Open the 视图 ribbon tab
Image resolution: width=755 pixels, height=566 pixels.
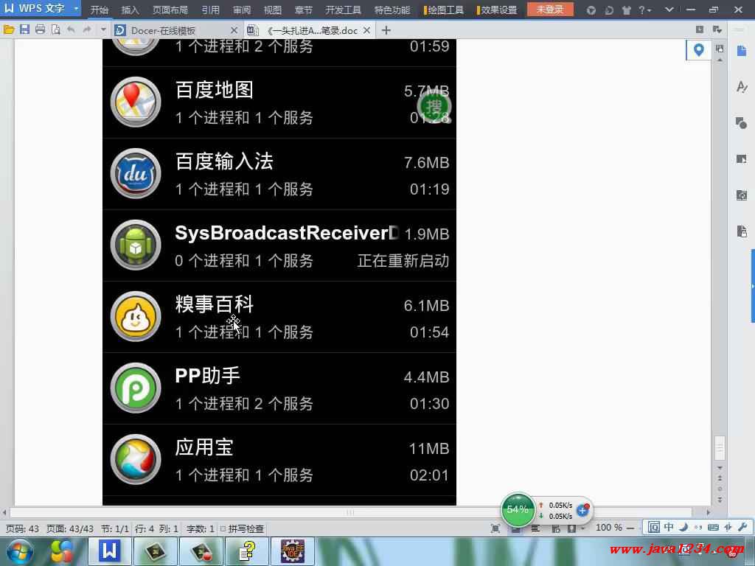pos(273,10)
